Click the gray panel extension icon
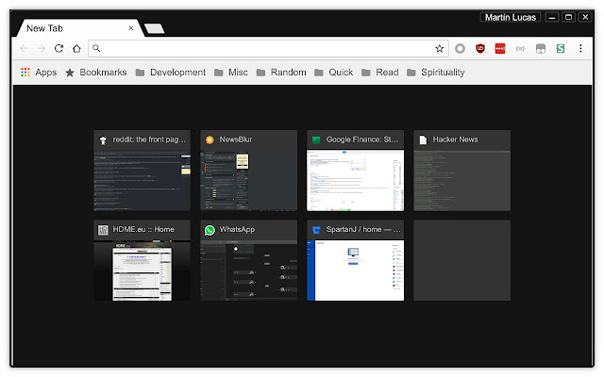Image resolution: width=604 pixels, height=377 pixels. pyautogui.click(x=541, y=48)
